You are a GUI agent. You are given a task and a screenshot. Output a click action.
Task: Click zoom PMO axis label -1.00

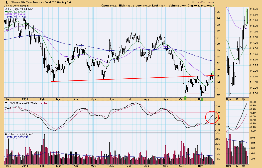point(253,131)
